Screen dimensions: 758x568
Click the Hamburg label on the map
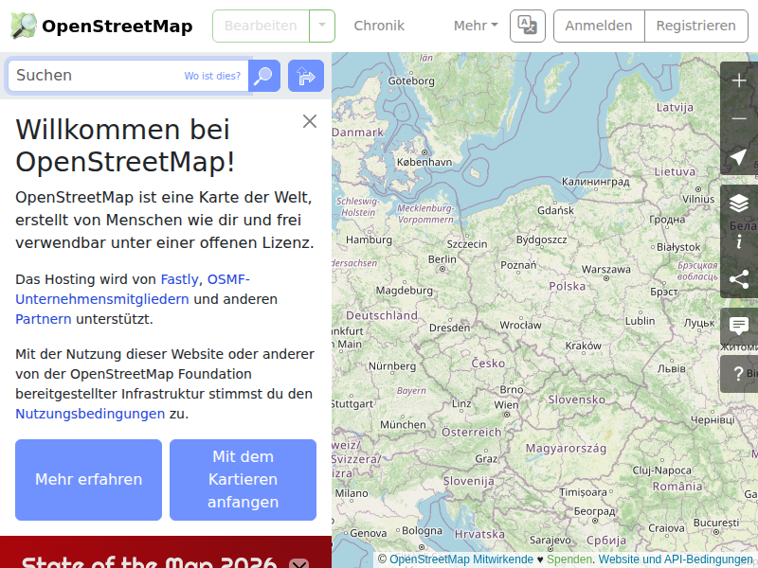(369, 240)
